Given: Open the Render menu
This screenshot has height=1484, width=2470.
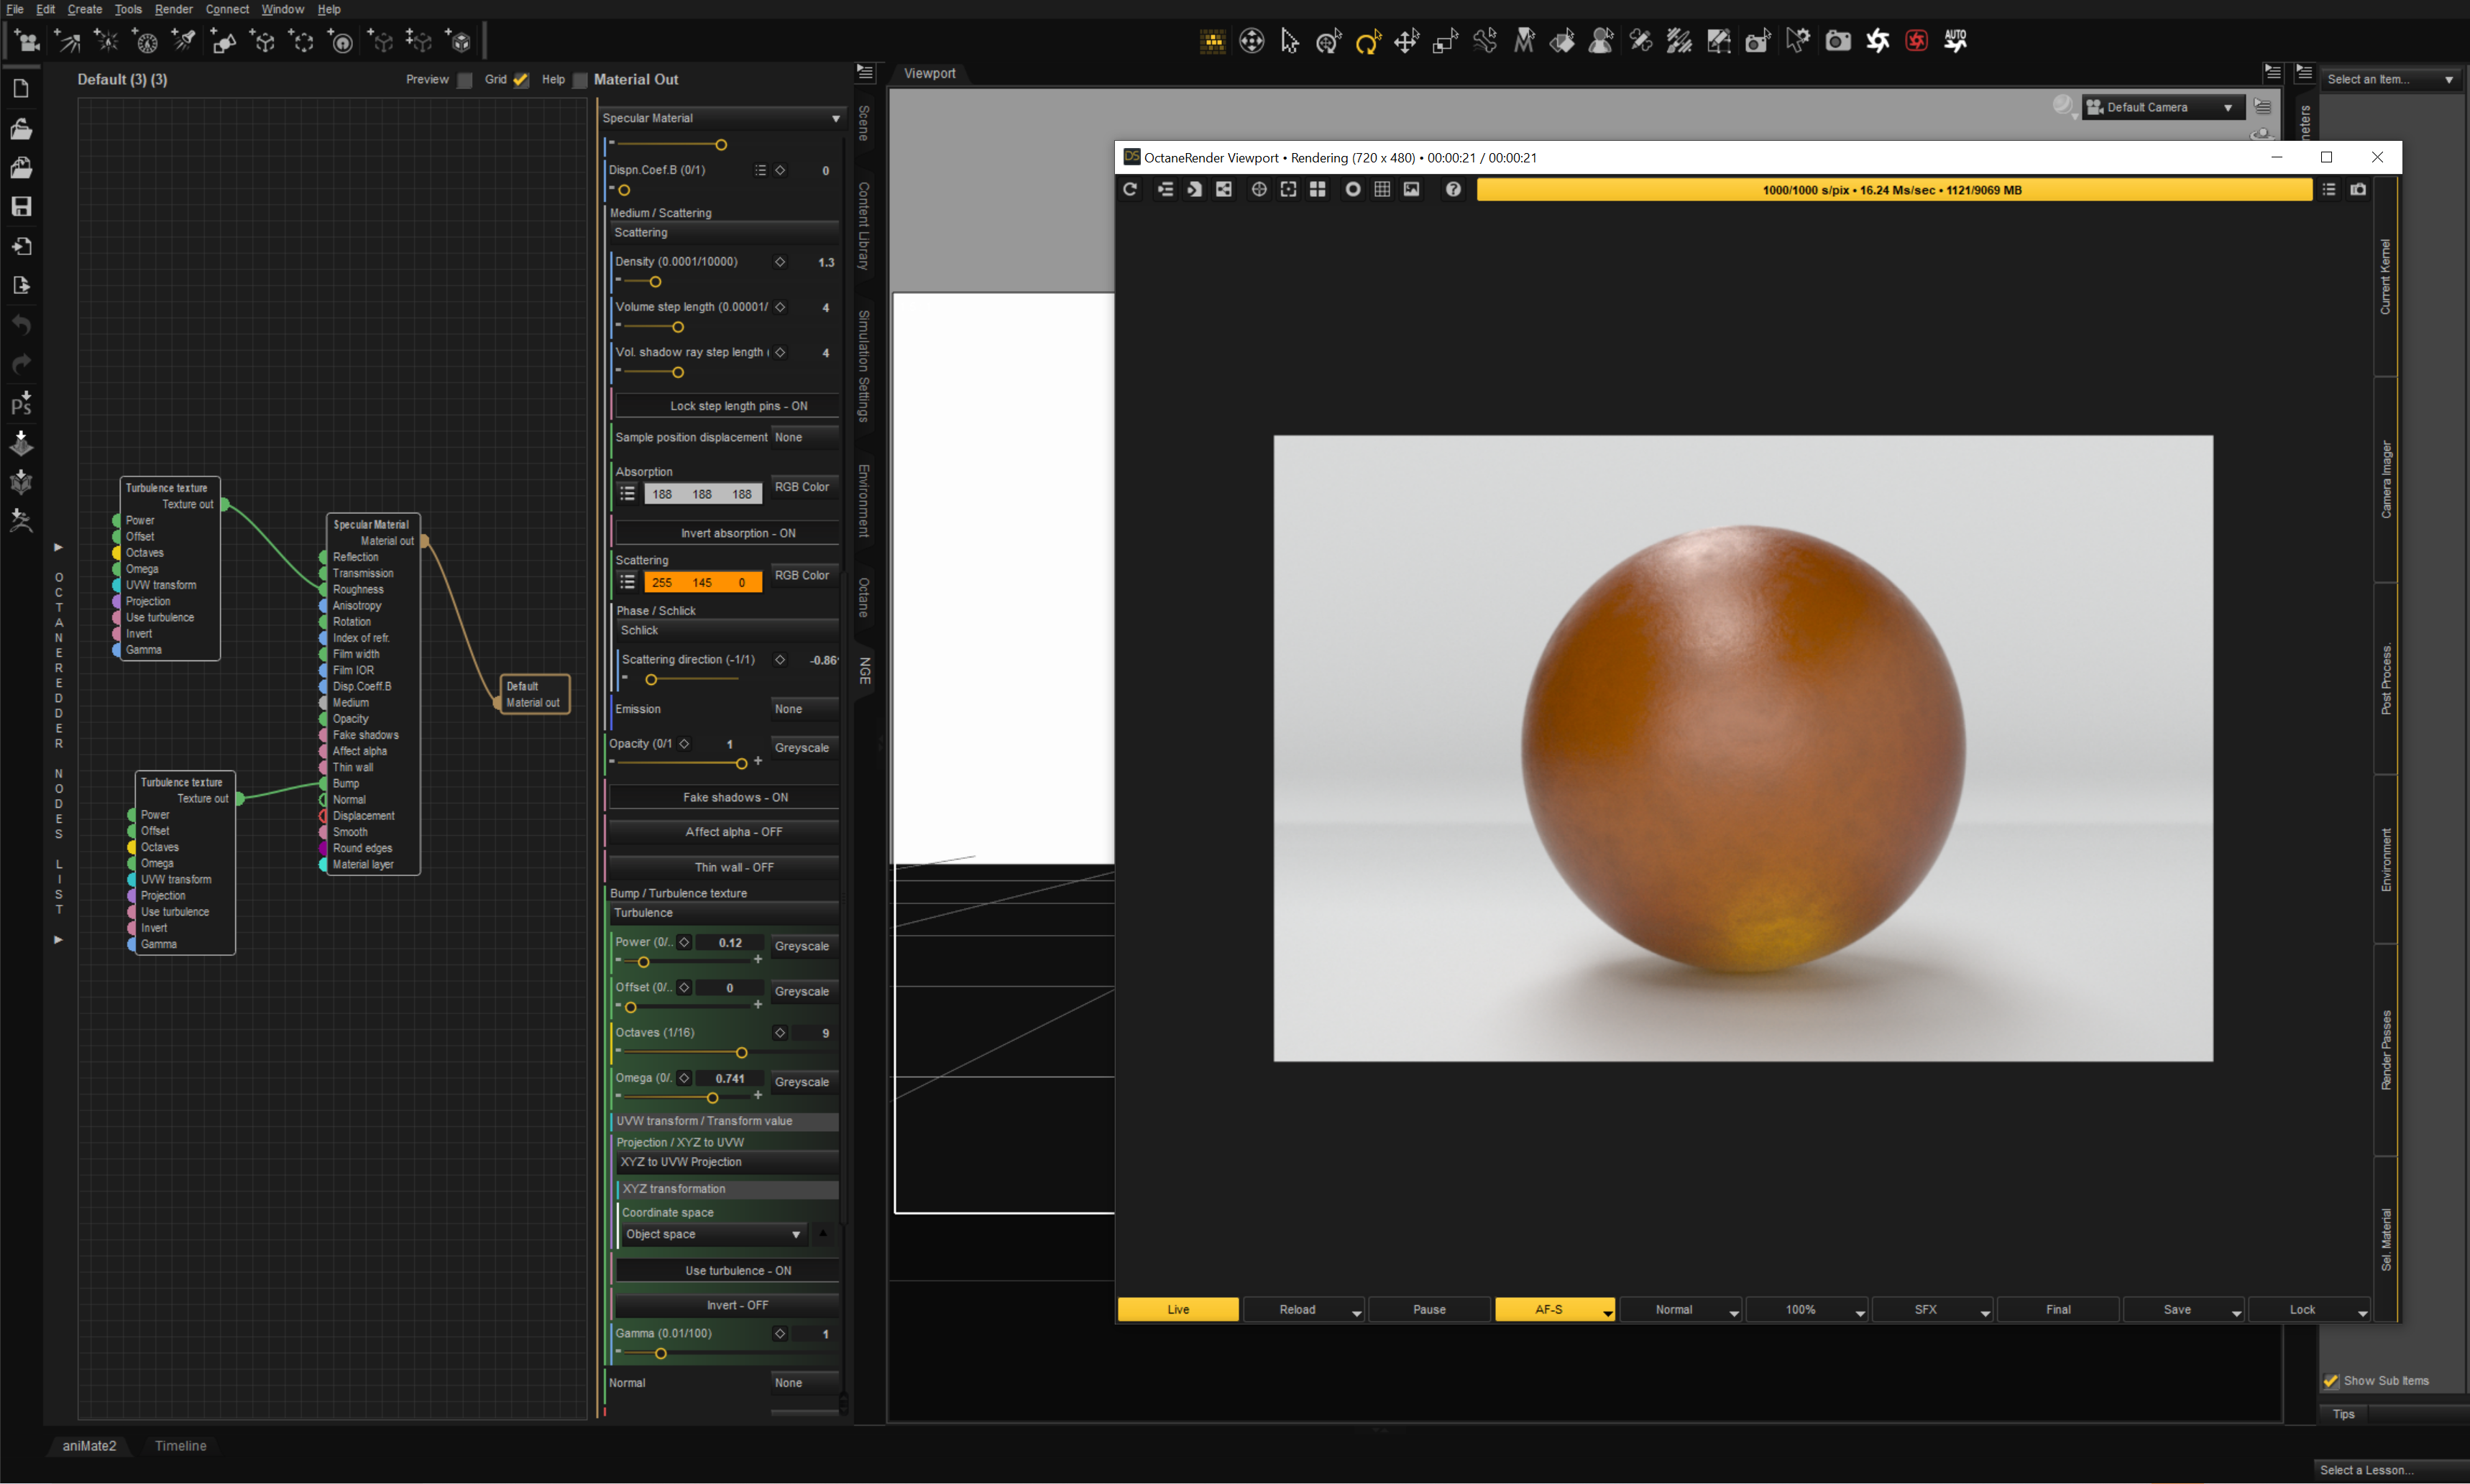Looking at the screenshot, I should pyautogui.click(x=173, y=9).
